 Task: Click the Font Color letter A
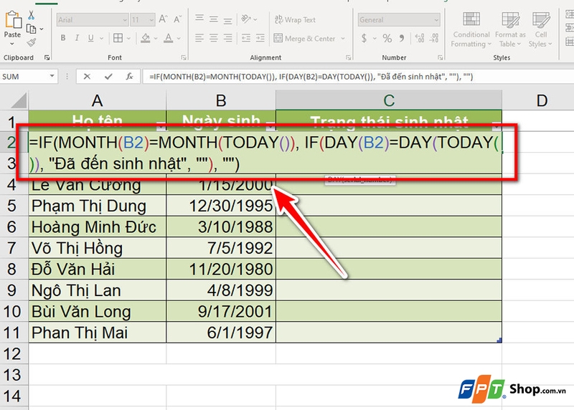pyautogui.click(x=168, y=38)
